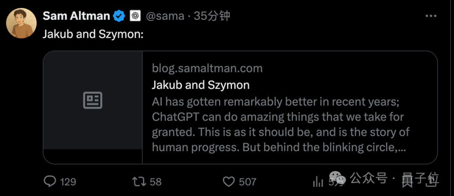
Task: Click the 129 replies count
Action: coord(68,182)
